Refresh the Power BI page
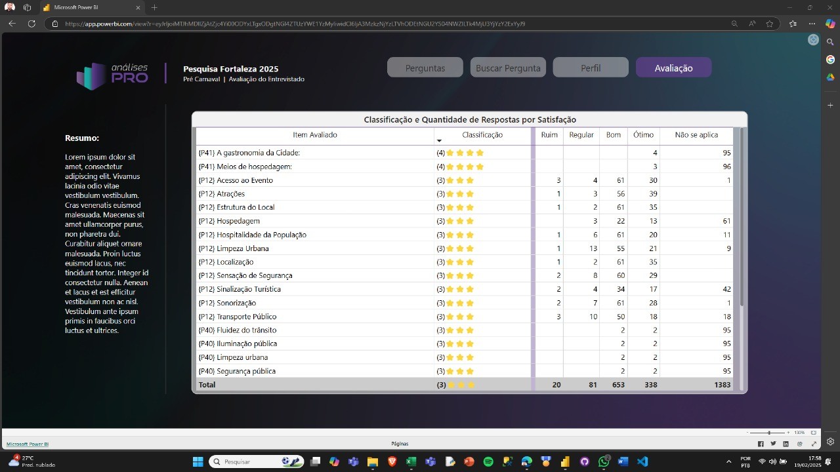Image resolution: width=840 pixels, height=472 pixels. 31,24
